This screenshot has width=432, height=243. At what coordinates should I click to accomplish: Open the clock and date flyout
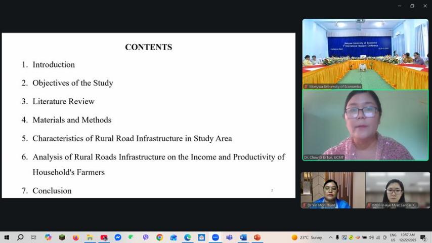tap(408, 237)
